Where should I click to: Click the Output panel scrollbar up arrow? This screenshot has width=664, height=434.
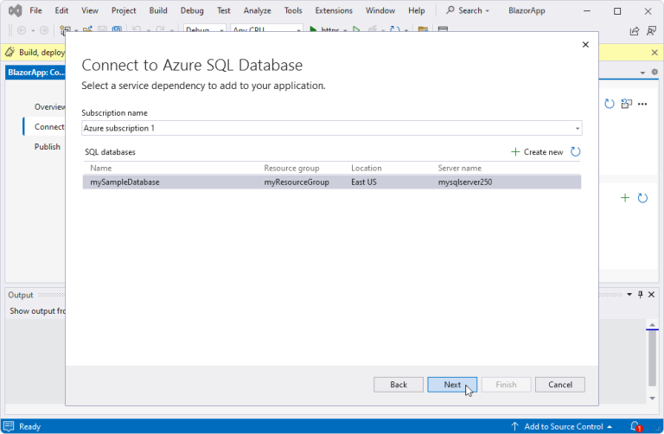coord(652,324)
